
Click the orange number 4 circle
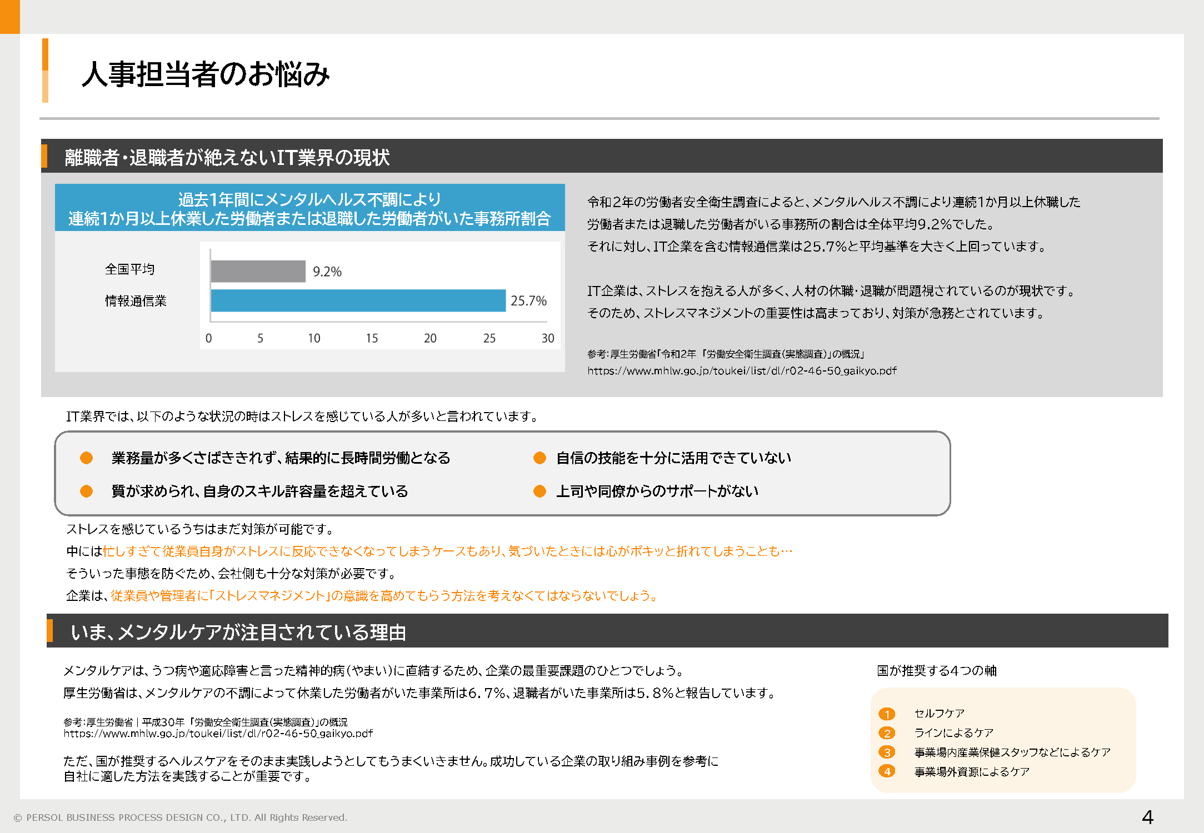click(887, 771)
